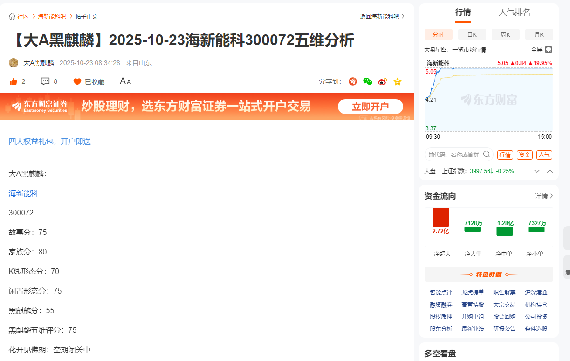This screenshot has width=570, height=361.
Task: Click the 人气 button beside search
Action: [x=544, y=155]
